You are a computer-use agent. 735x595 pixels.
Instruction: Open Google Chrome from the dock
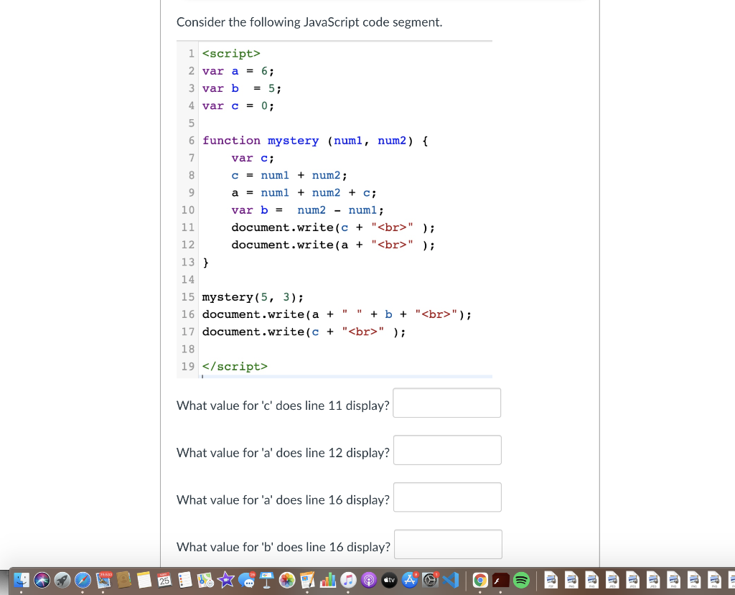coord(480,580)
